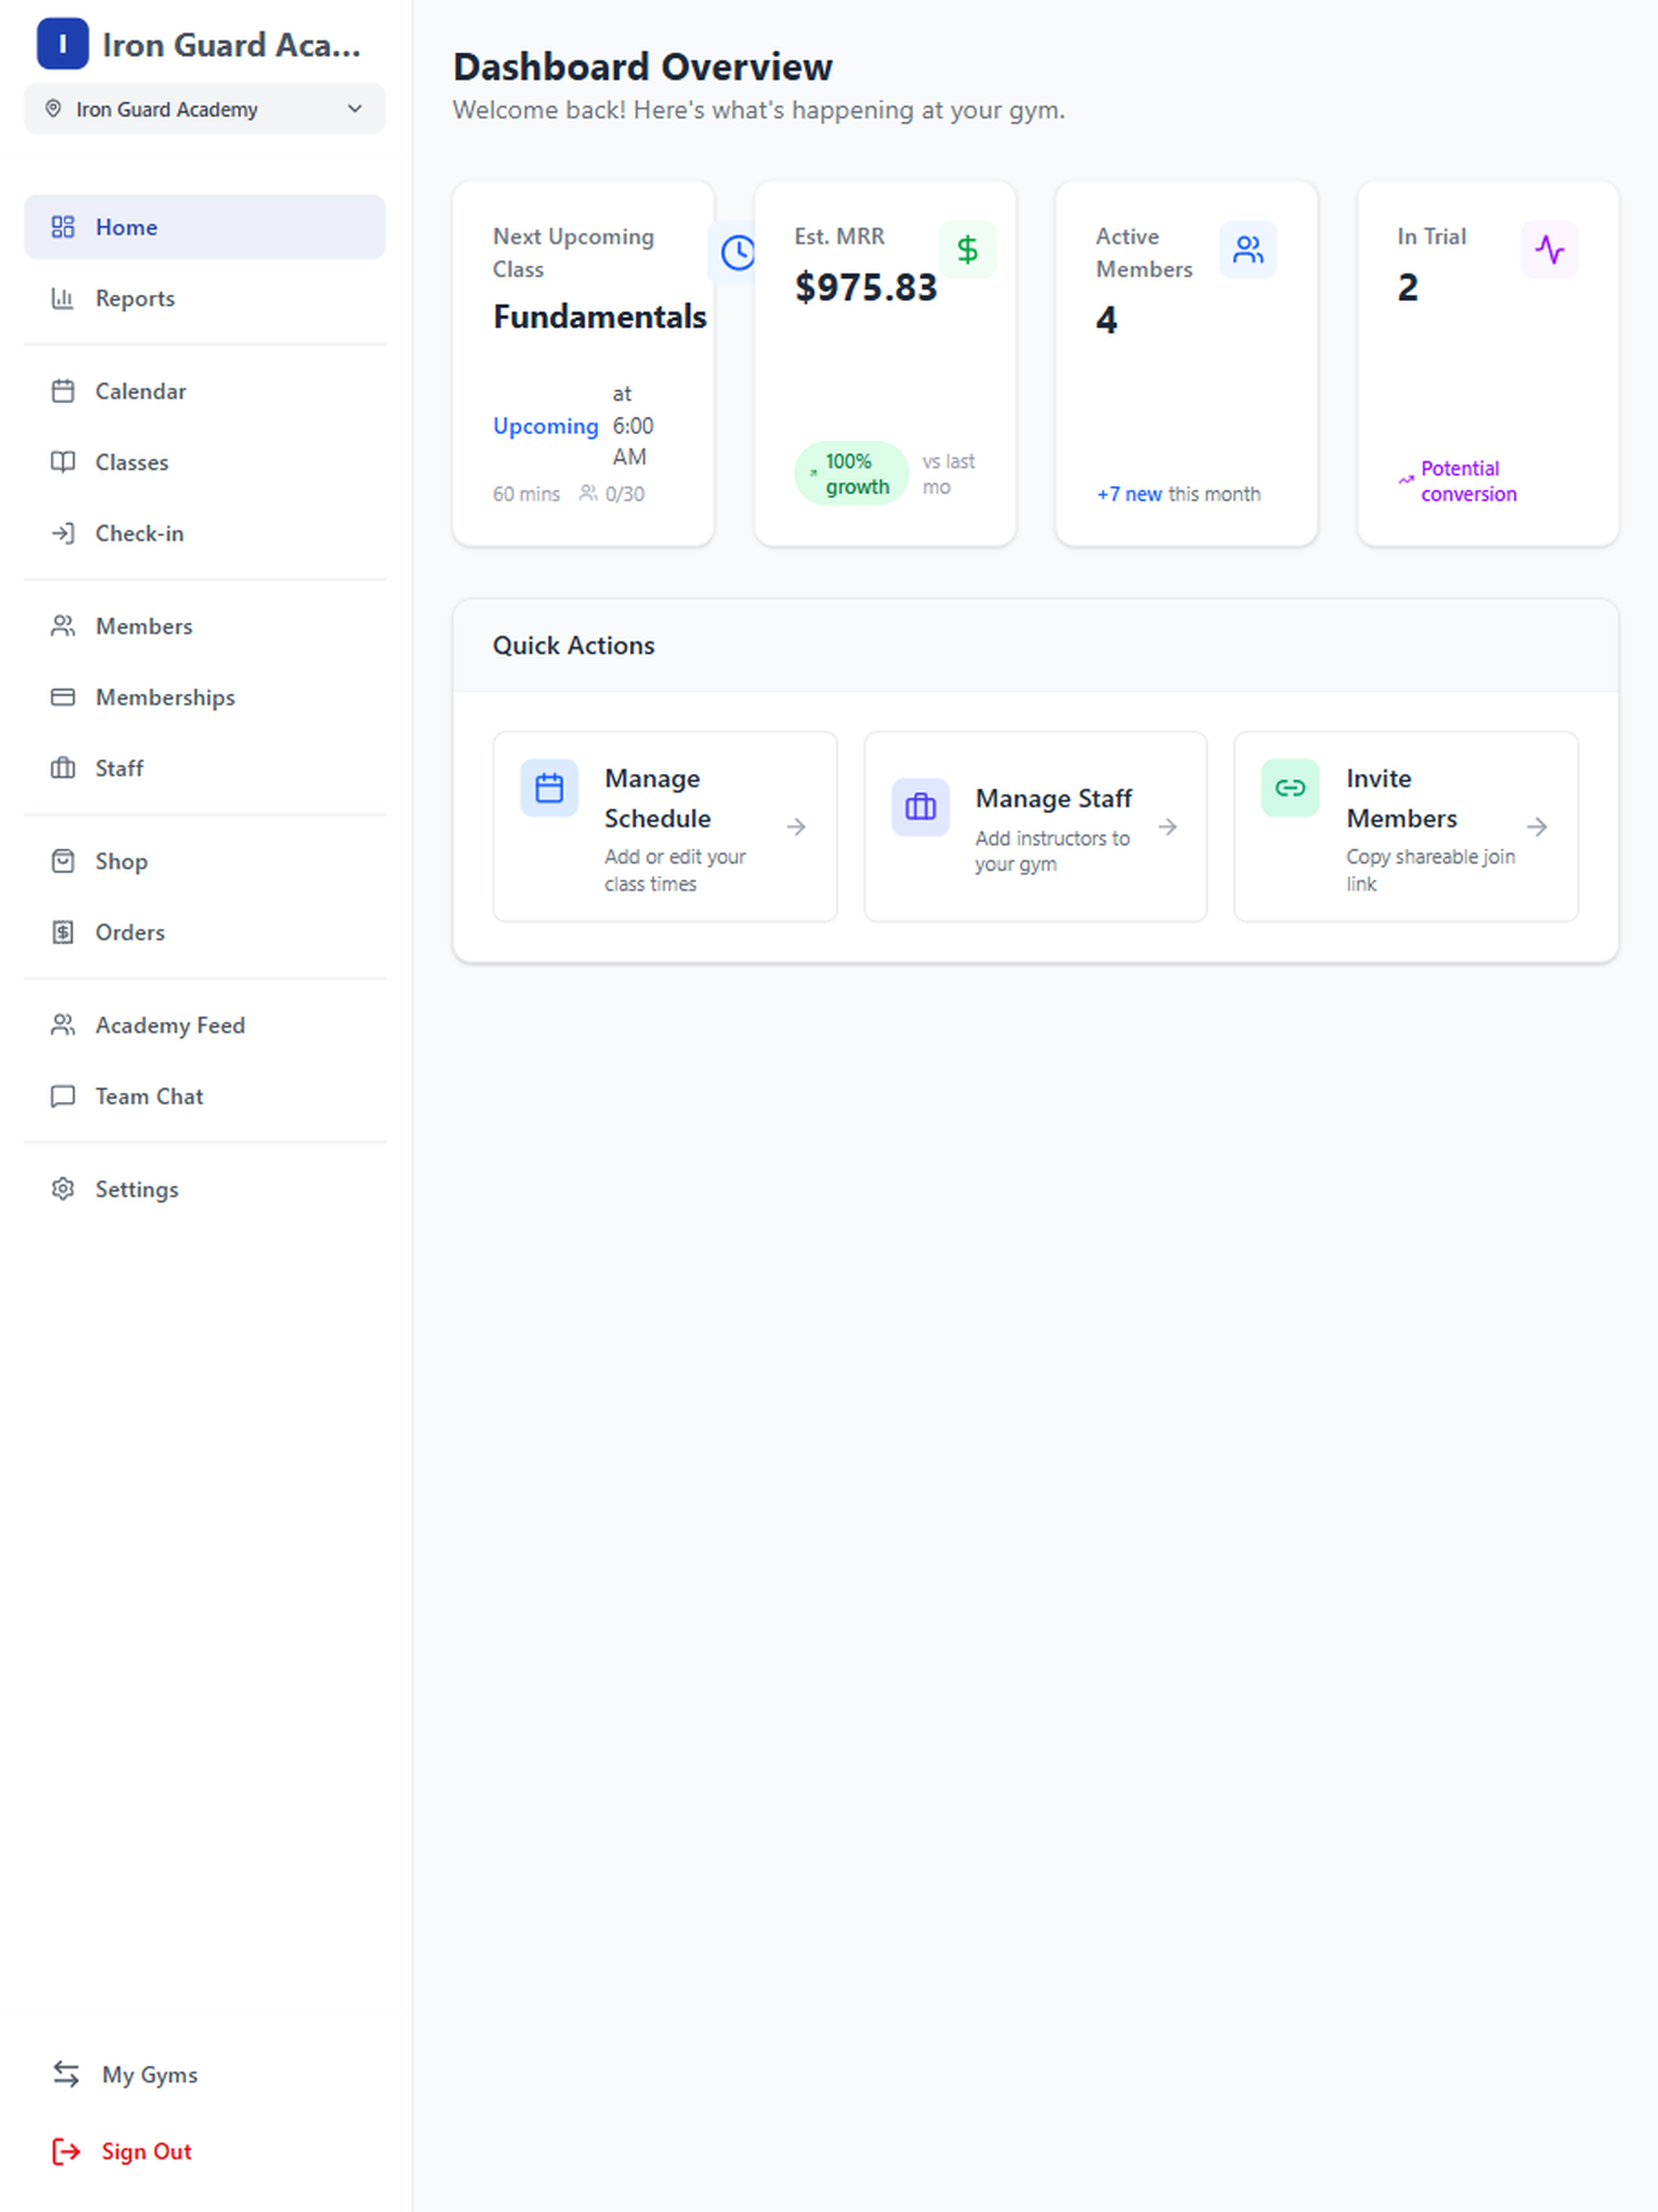Click the location pin icon in the selector
Screen dimensions: 1658x2212
pos(54,109)
